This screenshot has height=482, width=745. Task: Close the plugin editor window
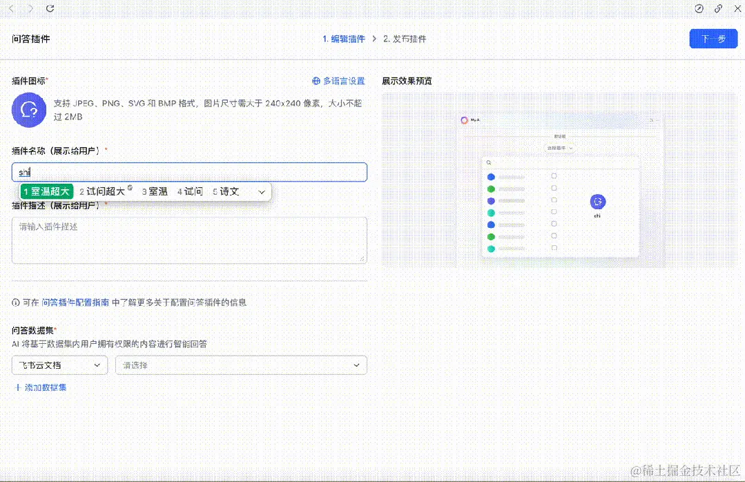(737, 8)
